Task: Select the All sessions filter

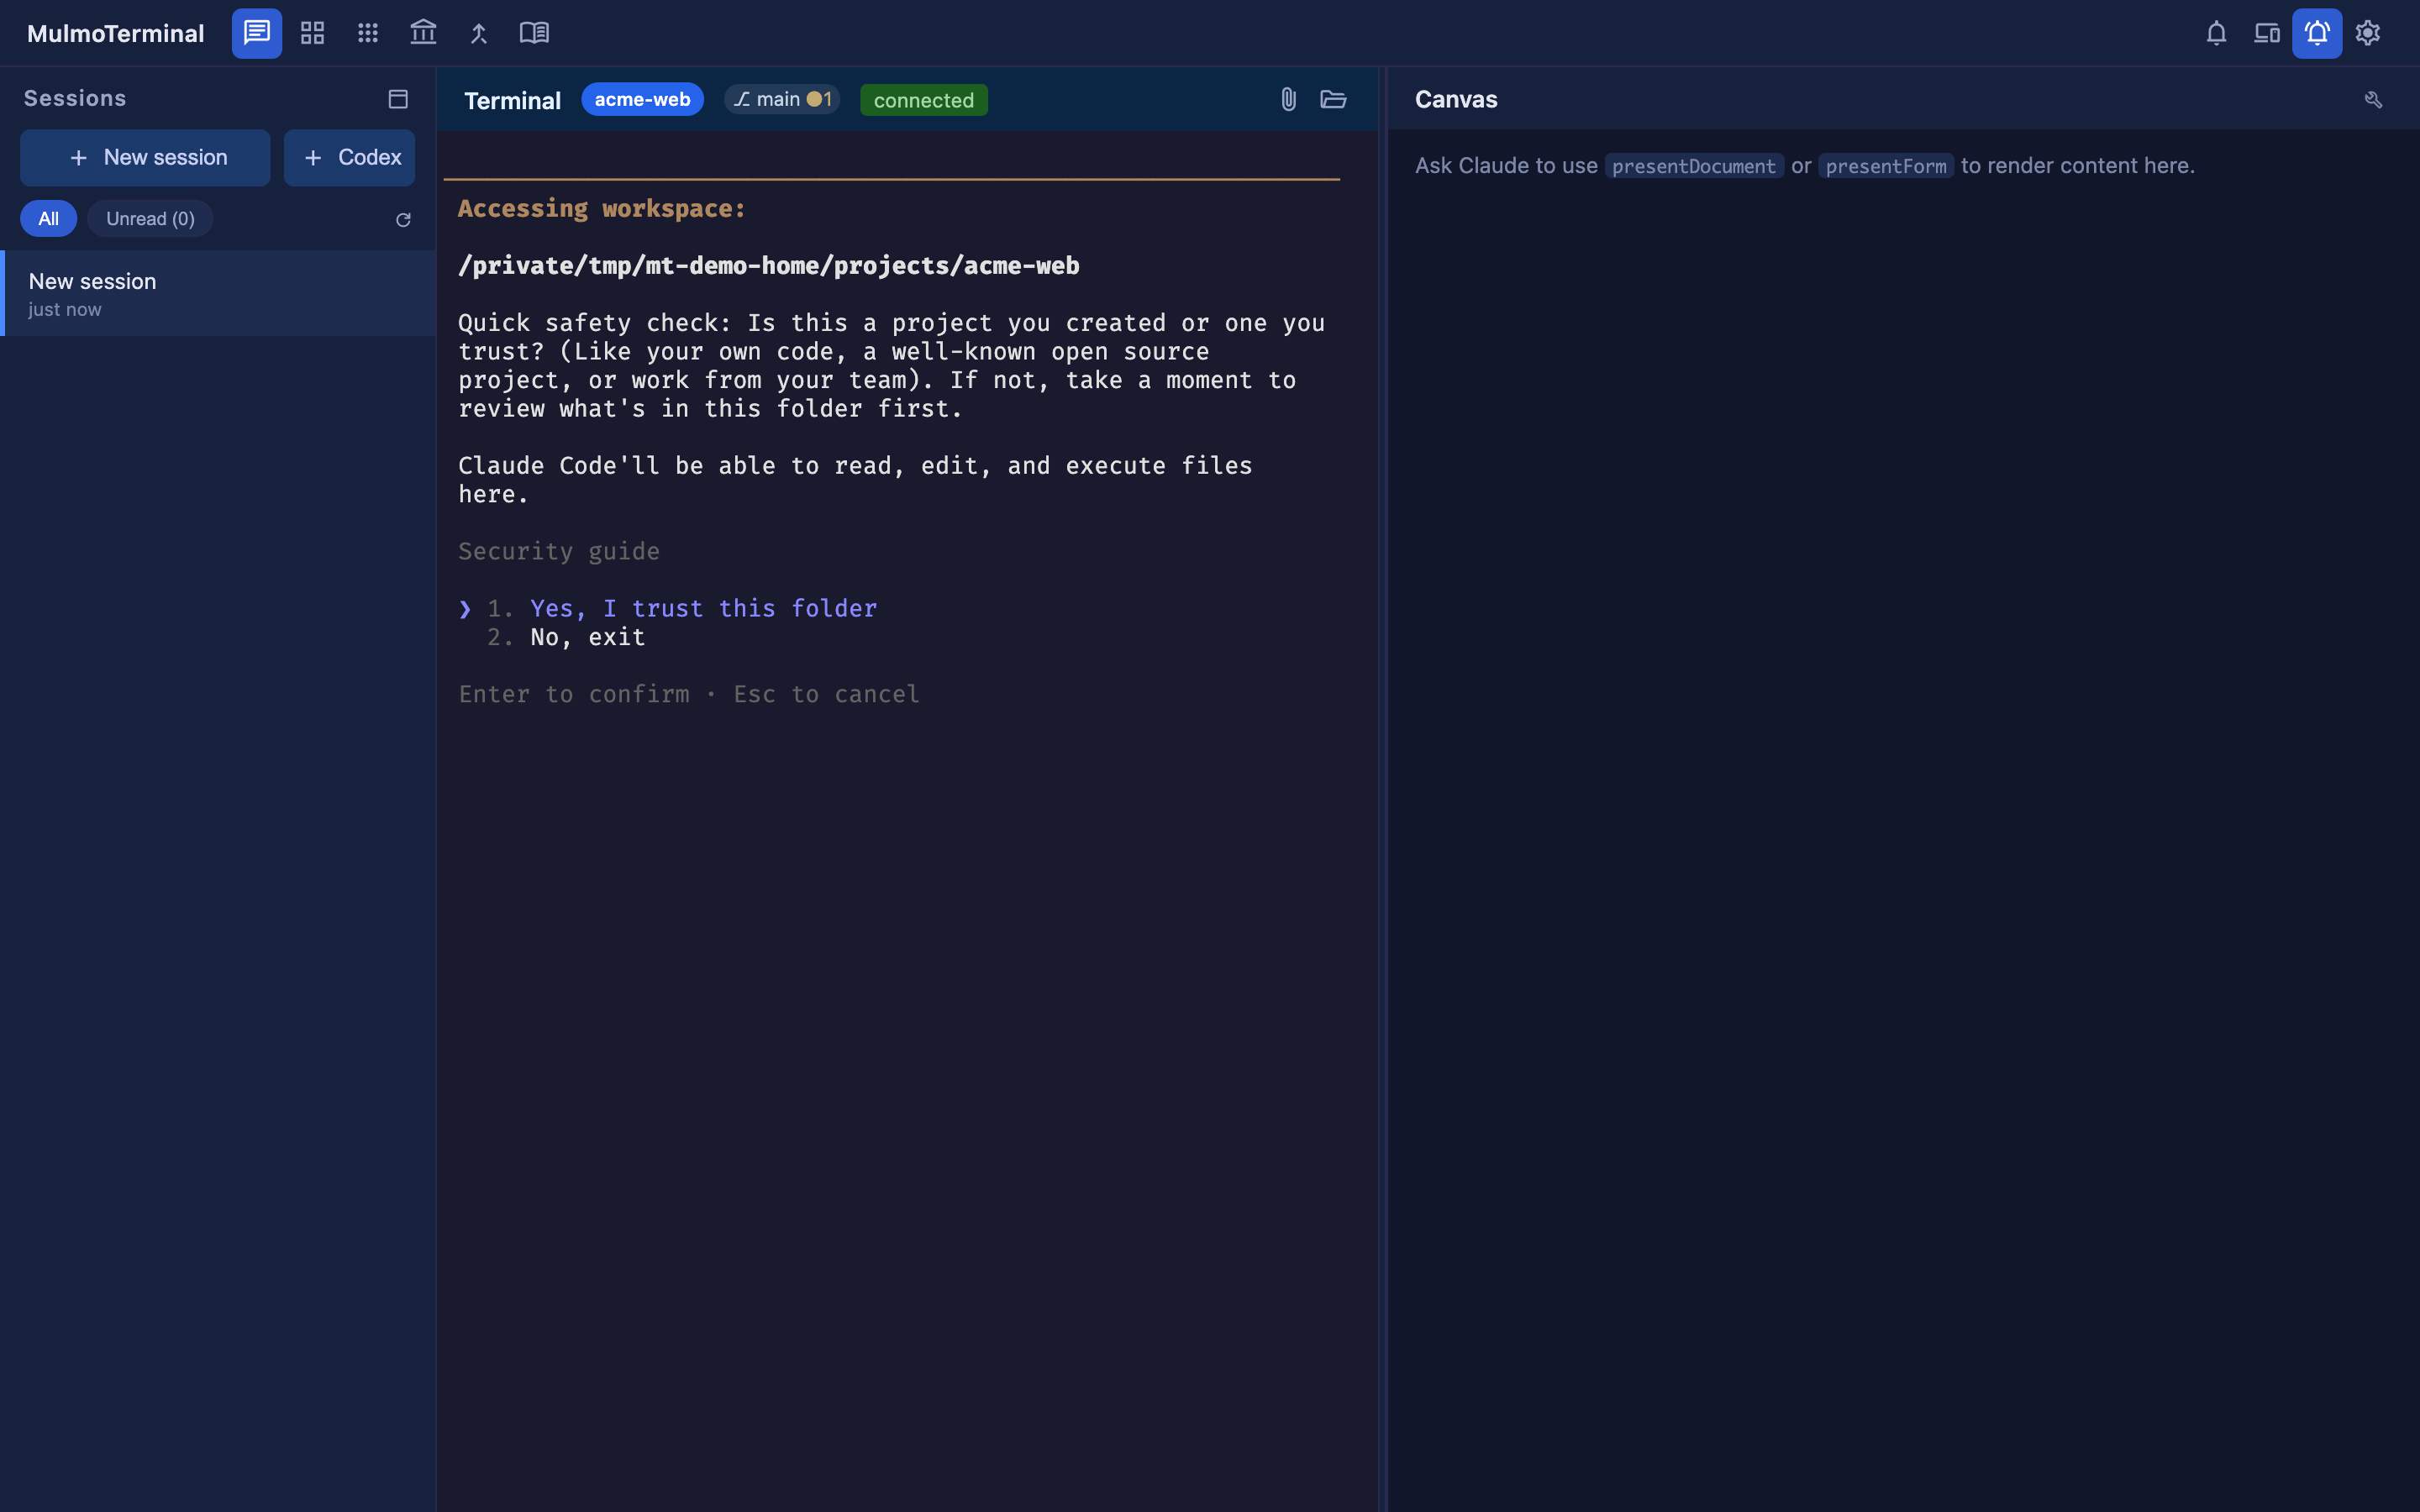Action: pos(48,218)
